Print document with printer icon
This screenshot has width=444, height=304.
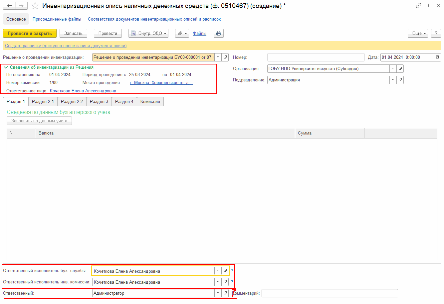click(219, 33)
